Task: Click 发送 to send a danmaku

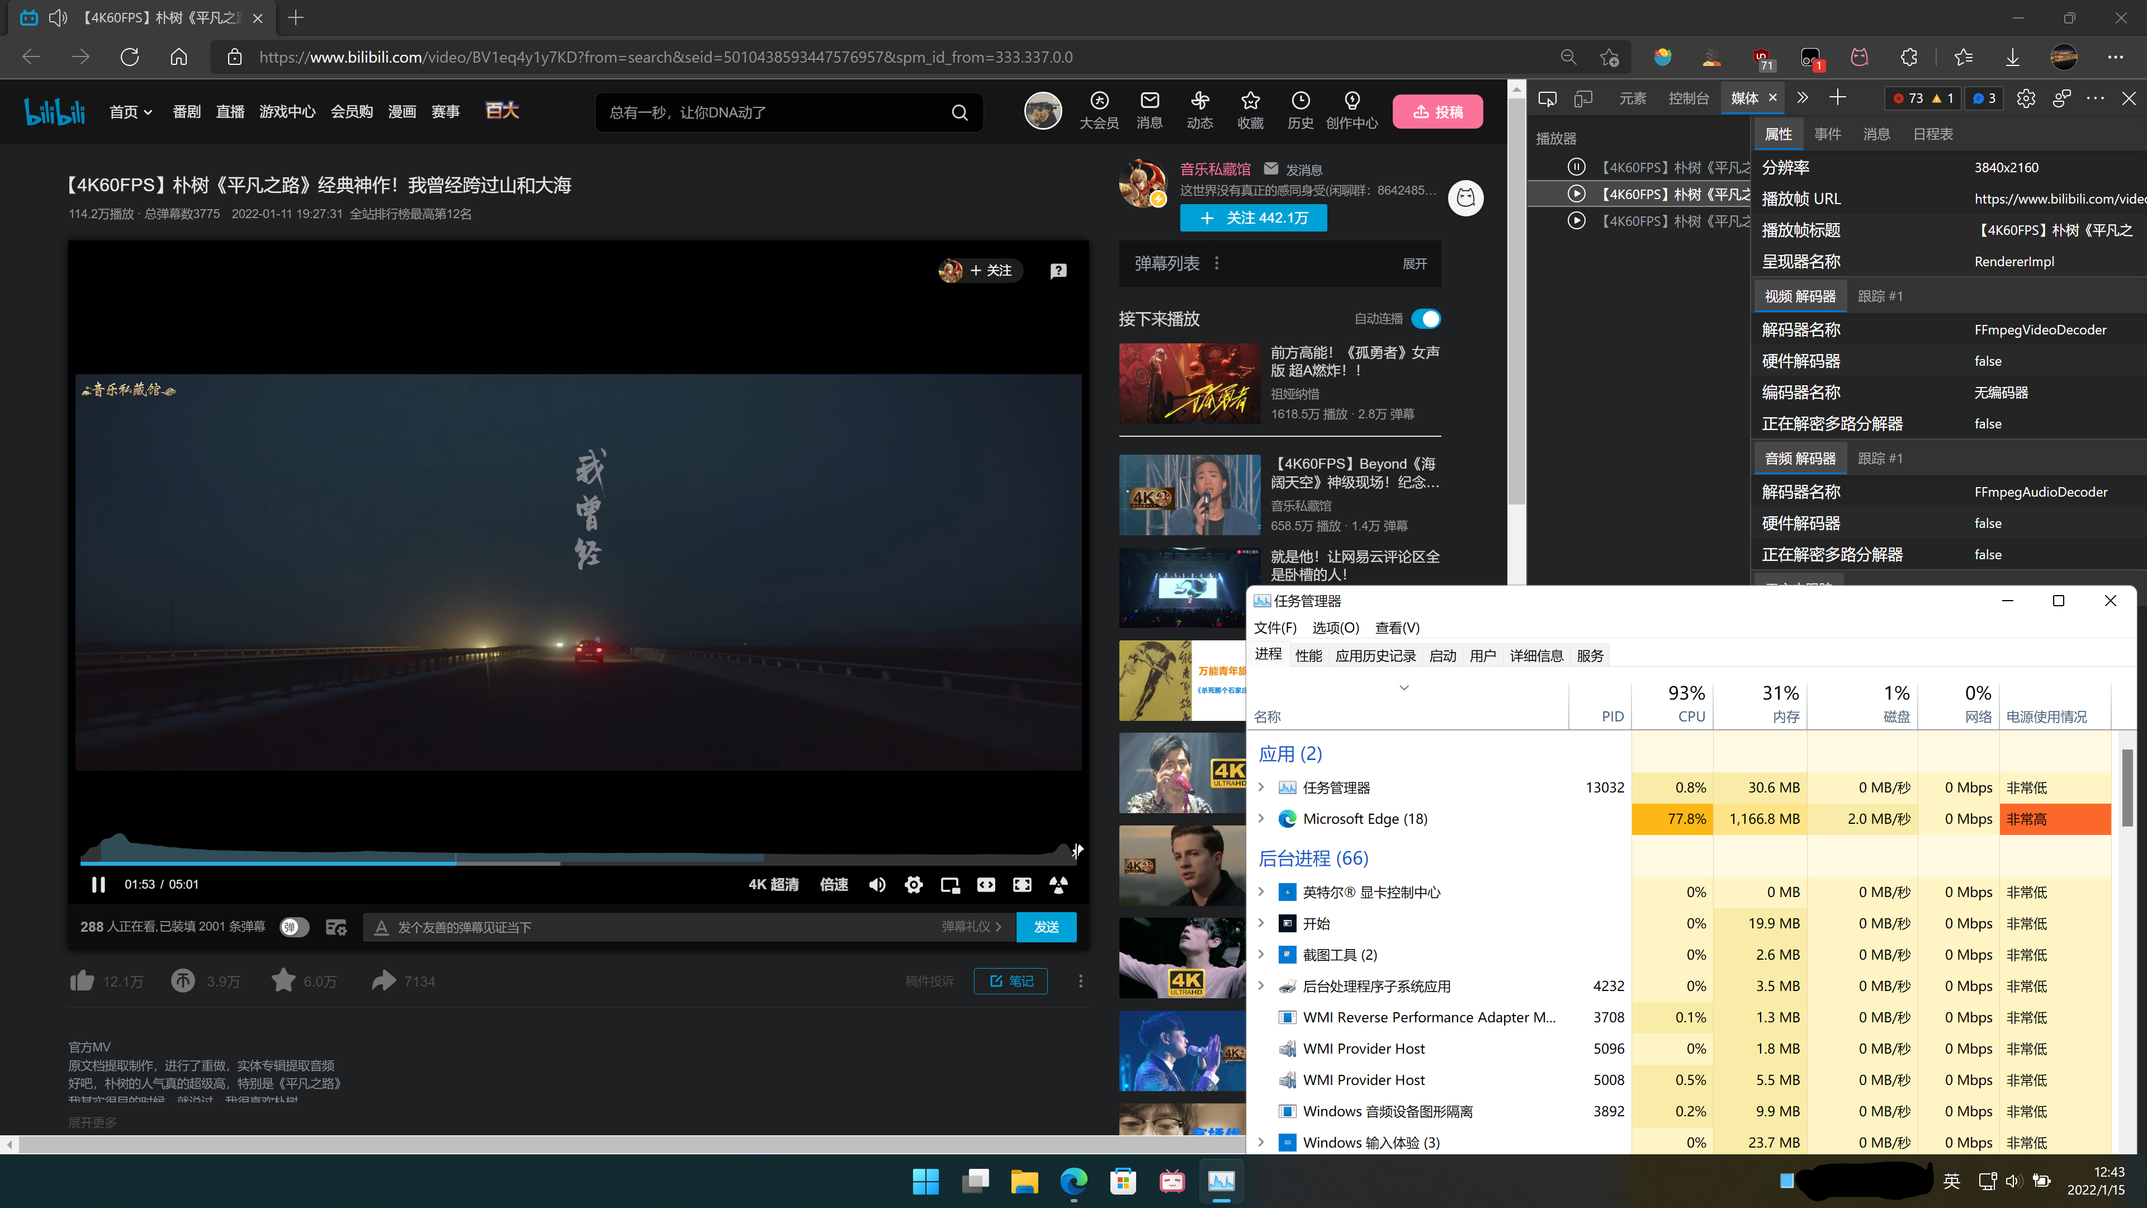Action: pyautogui.click(x=1047, y=926)
